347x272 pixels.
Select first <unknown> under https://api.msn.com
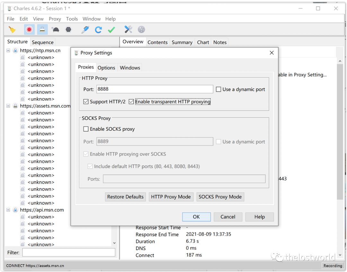tap(41, 217)
